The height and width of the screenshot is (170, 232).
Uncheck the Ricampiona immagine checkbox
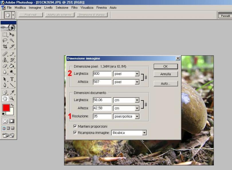coord(75,133)
